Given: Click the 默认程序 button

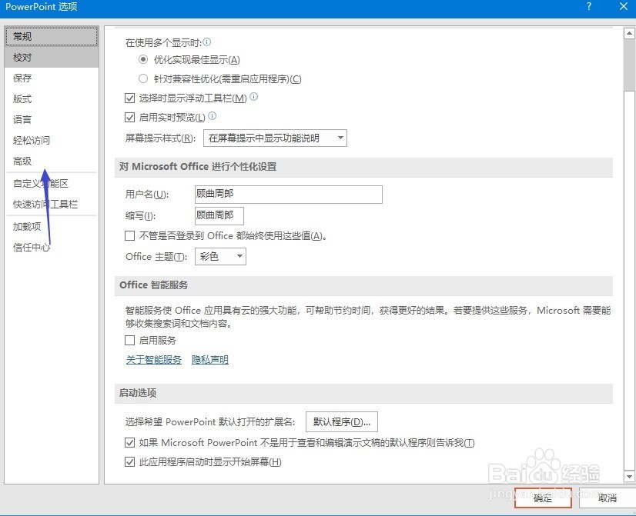Looking at the screenshot, I should pos(341,421).
